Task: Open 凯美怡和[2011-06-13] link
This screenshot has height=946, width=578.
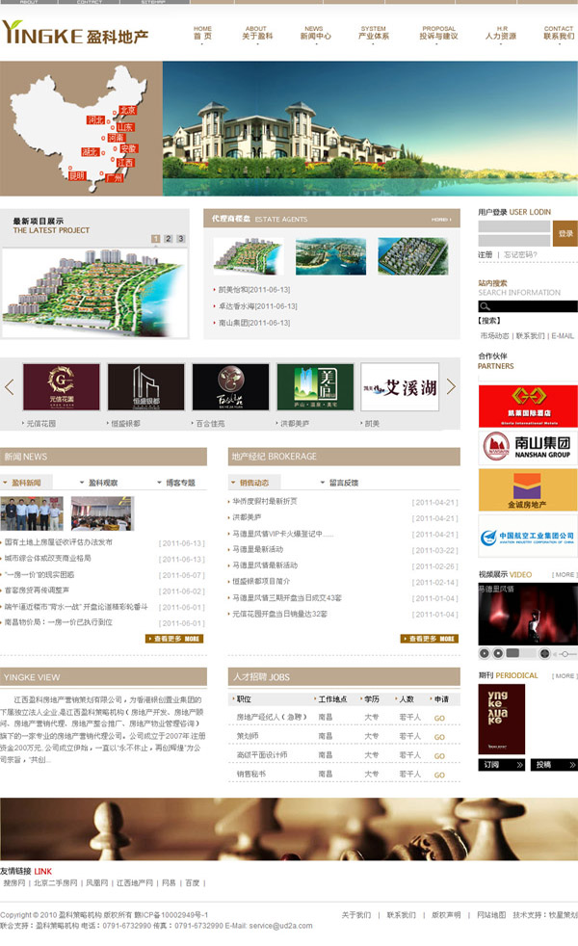Action: pyautogui.click(x=254, y=290)
